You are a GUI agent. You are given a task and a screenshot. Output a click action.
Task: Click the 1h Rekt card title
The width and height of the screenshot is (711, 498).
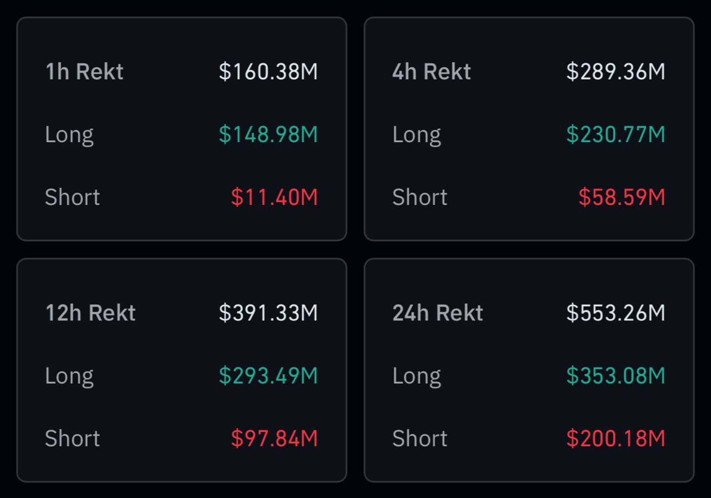coord(84,72)
